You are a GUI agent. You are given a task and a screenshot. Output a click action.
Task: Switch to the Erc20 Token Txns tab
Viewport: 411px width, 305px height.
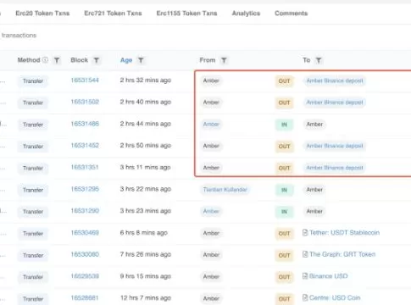(42, 14)
